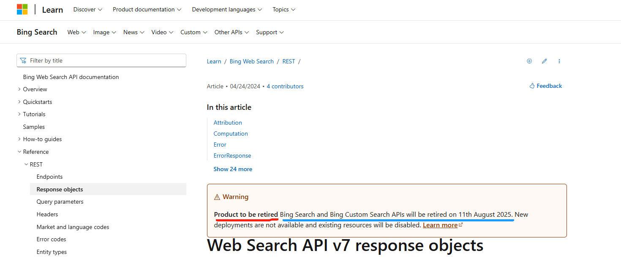Click the edit pencil icon
This screenshot has width=621, height=259.
pos(545,61)
